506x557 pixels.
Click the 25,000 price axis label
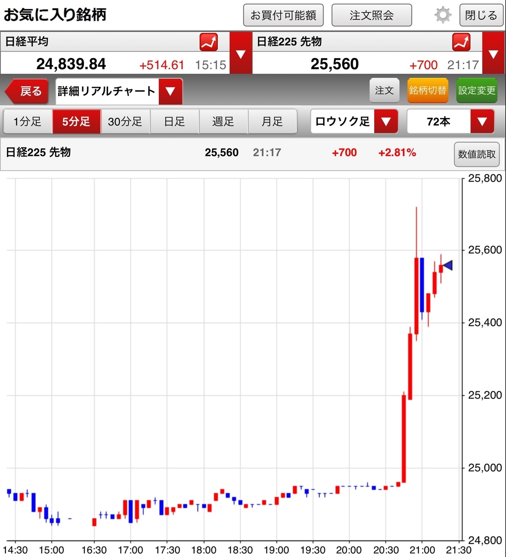click(485, 468)
